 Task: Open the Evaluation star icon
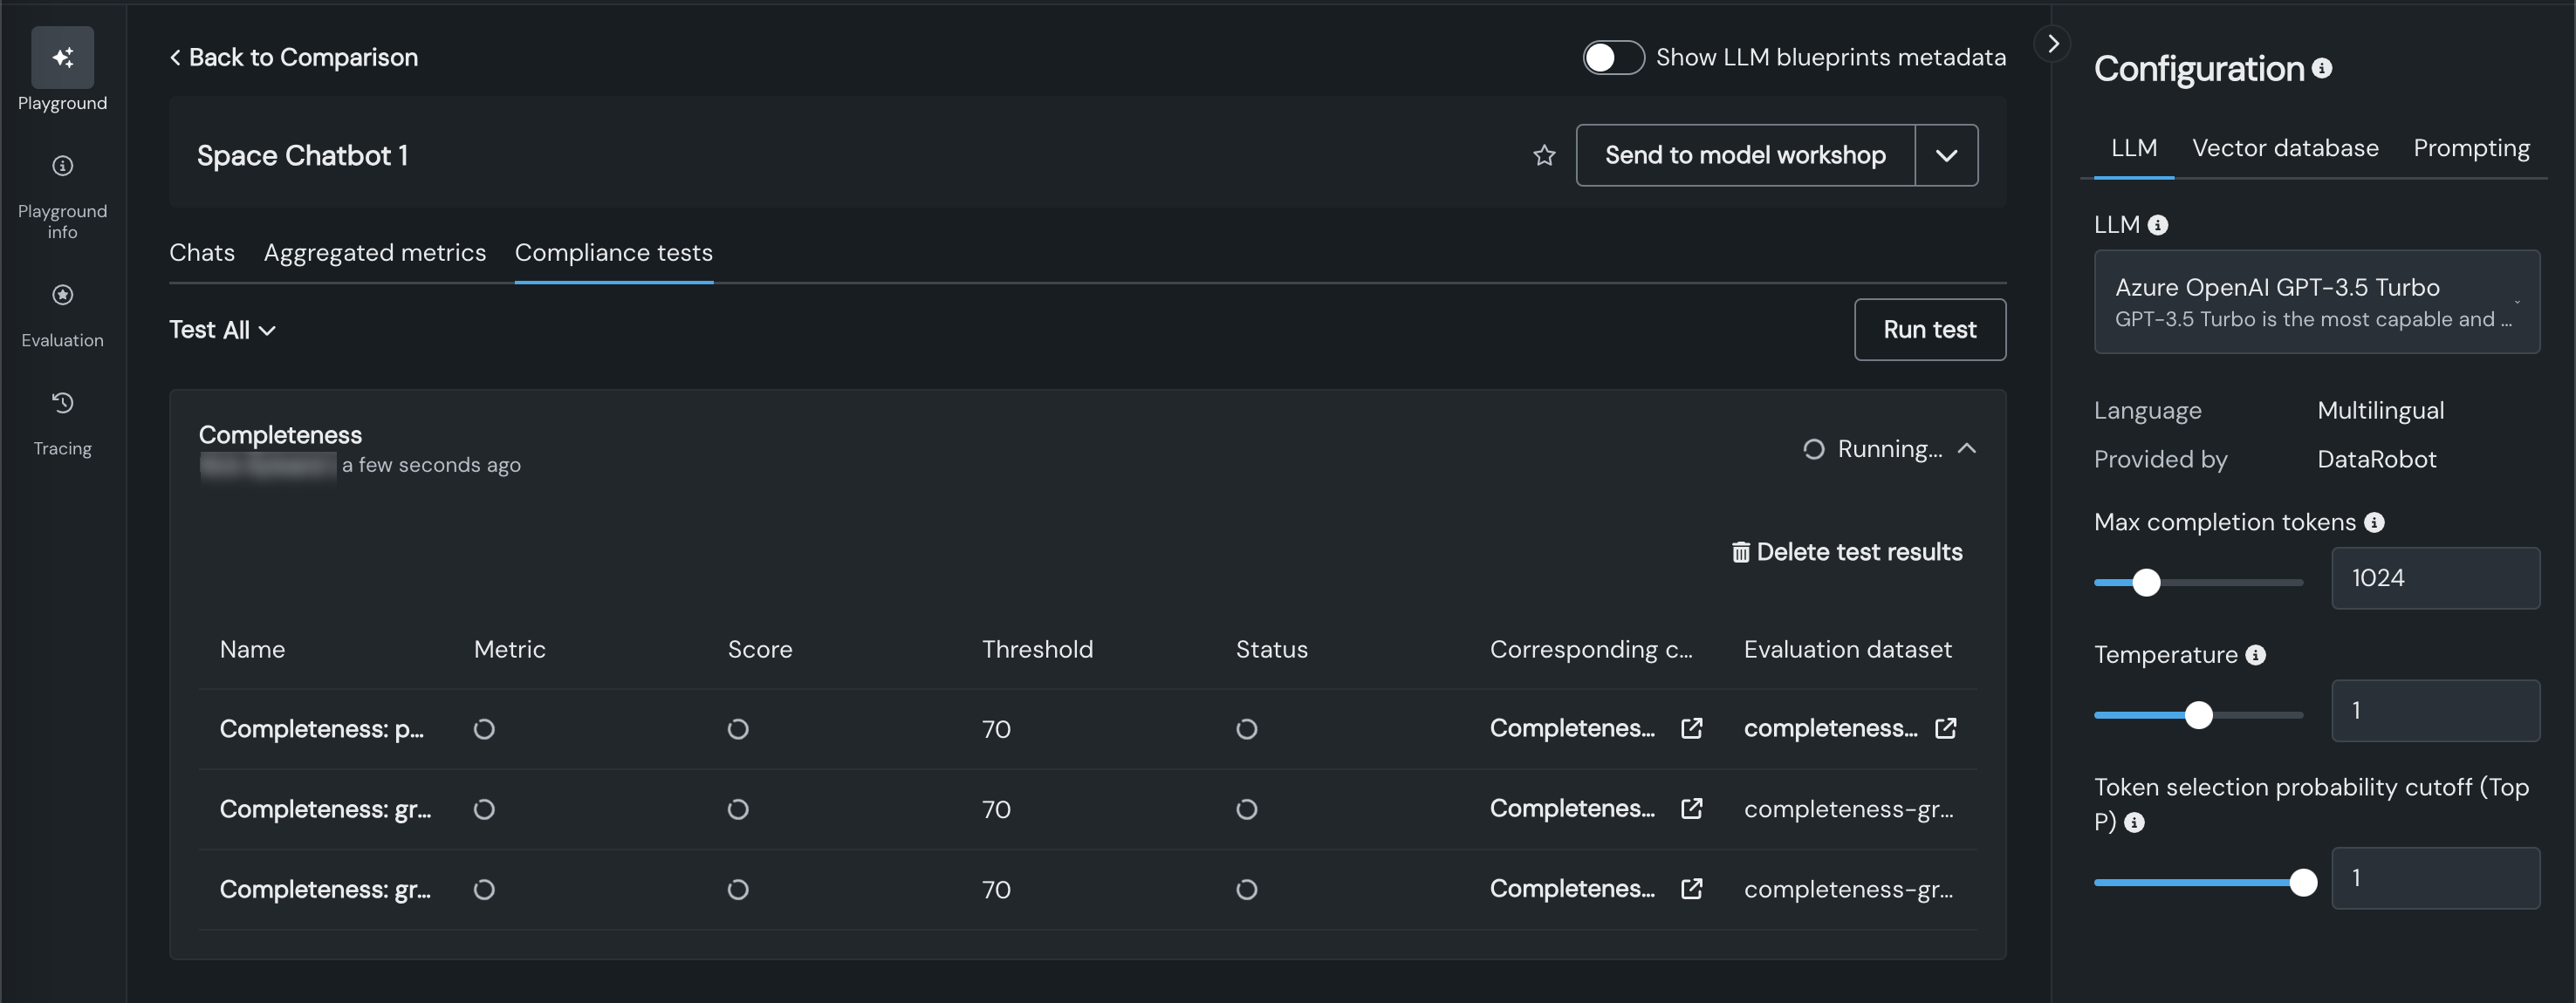tap(62, 296)
